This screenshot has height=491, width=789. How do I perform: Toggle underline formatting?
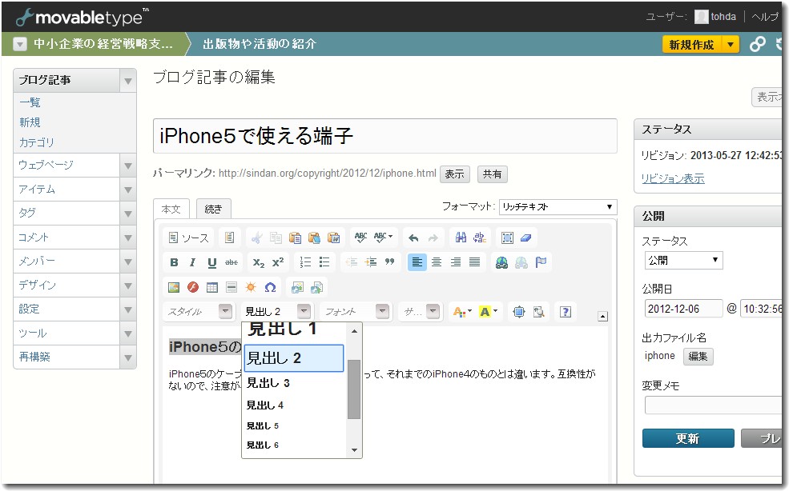[211, 262]
